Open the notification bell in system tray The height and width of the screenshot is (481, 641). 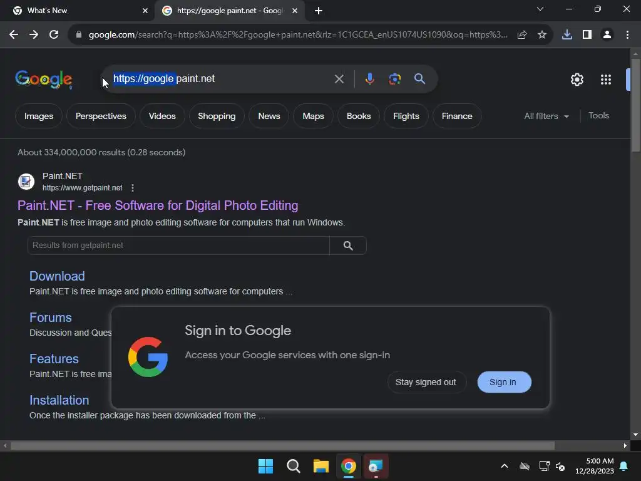click(x=624, y=466)
